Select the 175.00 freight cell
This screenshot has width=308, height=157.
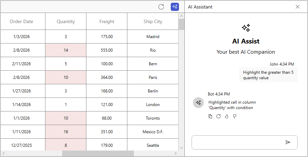click(x=107, y=37)
